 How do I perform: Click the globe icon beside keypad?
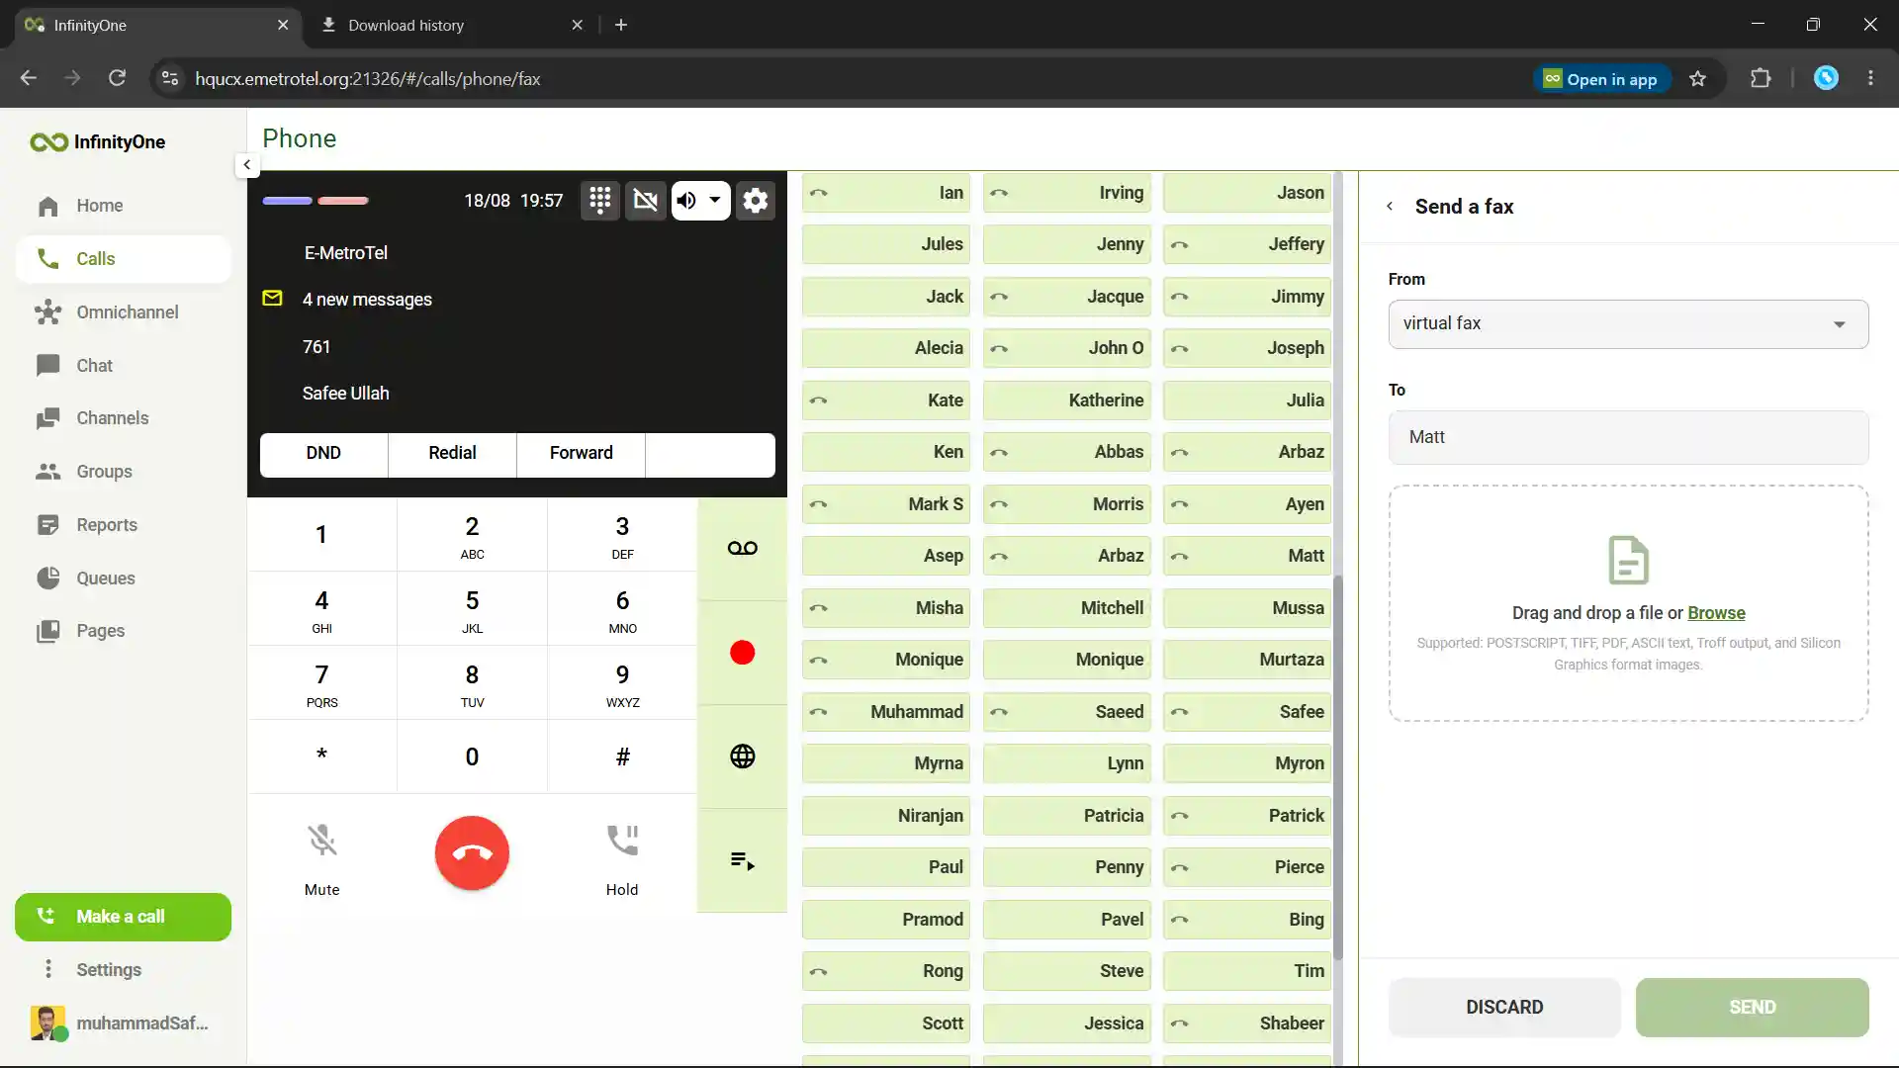pos(743,756)
